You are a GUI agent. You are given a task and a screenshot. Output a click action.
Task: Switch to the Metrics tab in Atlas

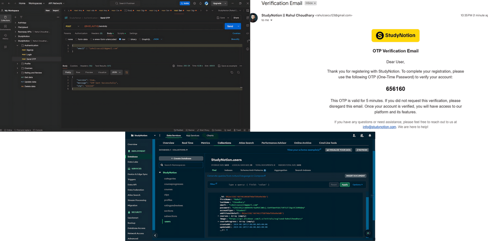pos(205,143)
